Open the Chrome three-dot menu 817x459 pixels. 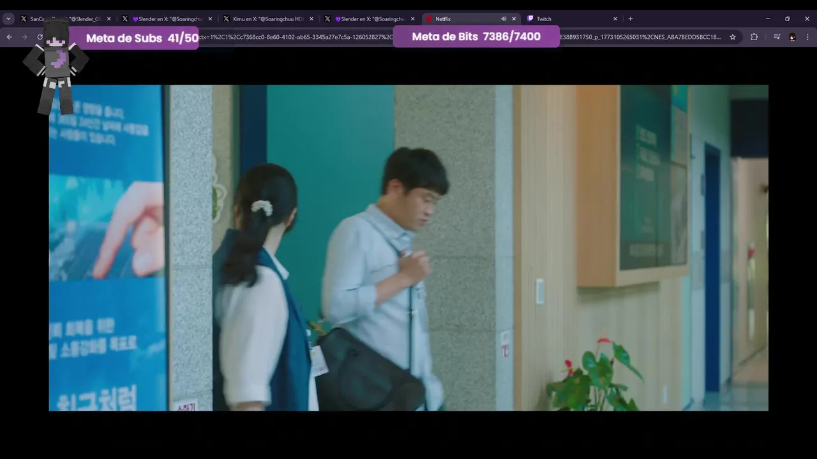(807, 37)
